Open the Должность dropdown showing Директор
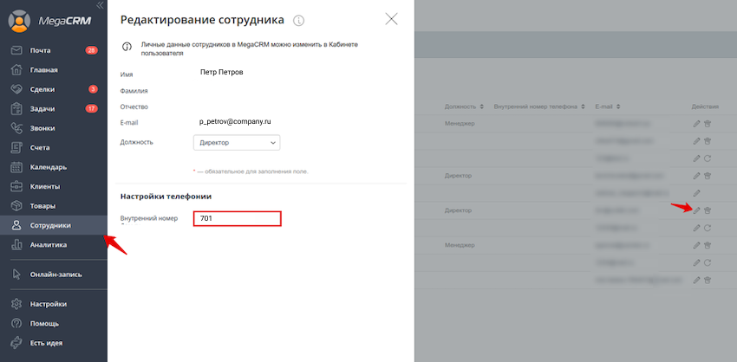737x362 pixels. click(x=237, y=143)
